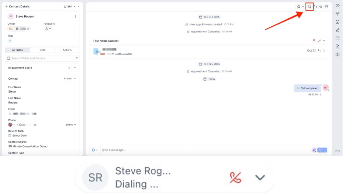Star this conversation
This screenshot has height=193, width=344.
click(x=321, y=7)
